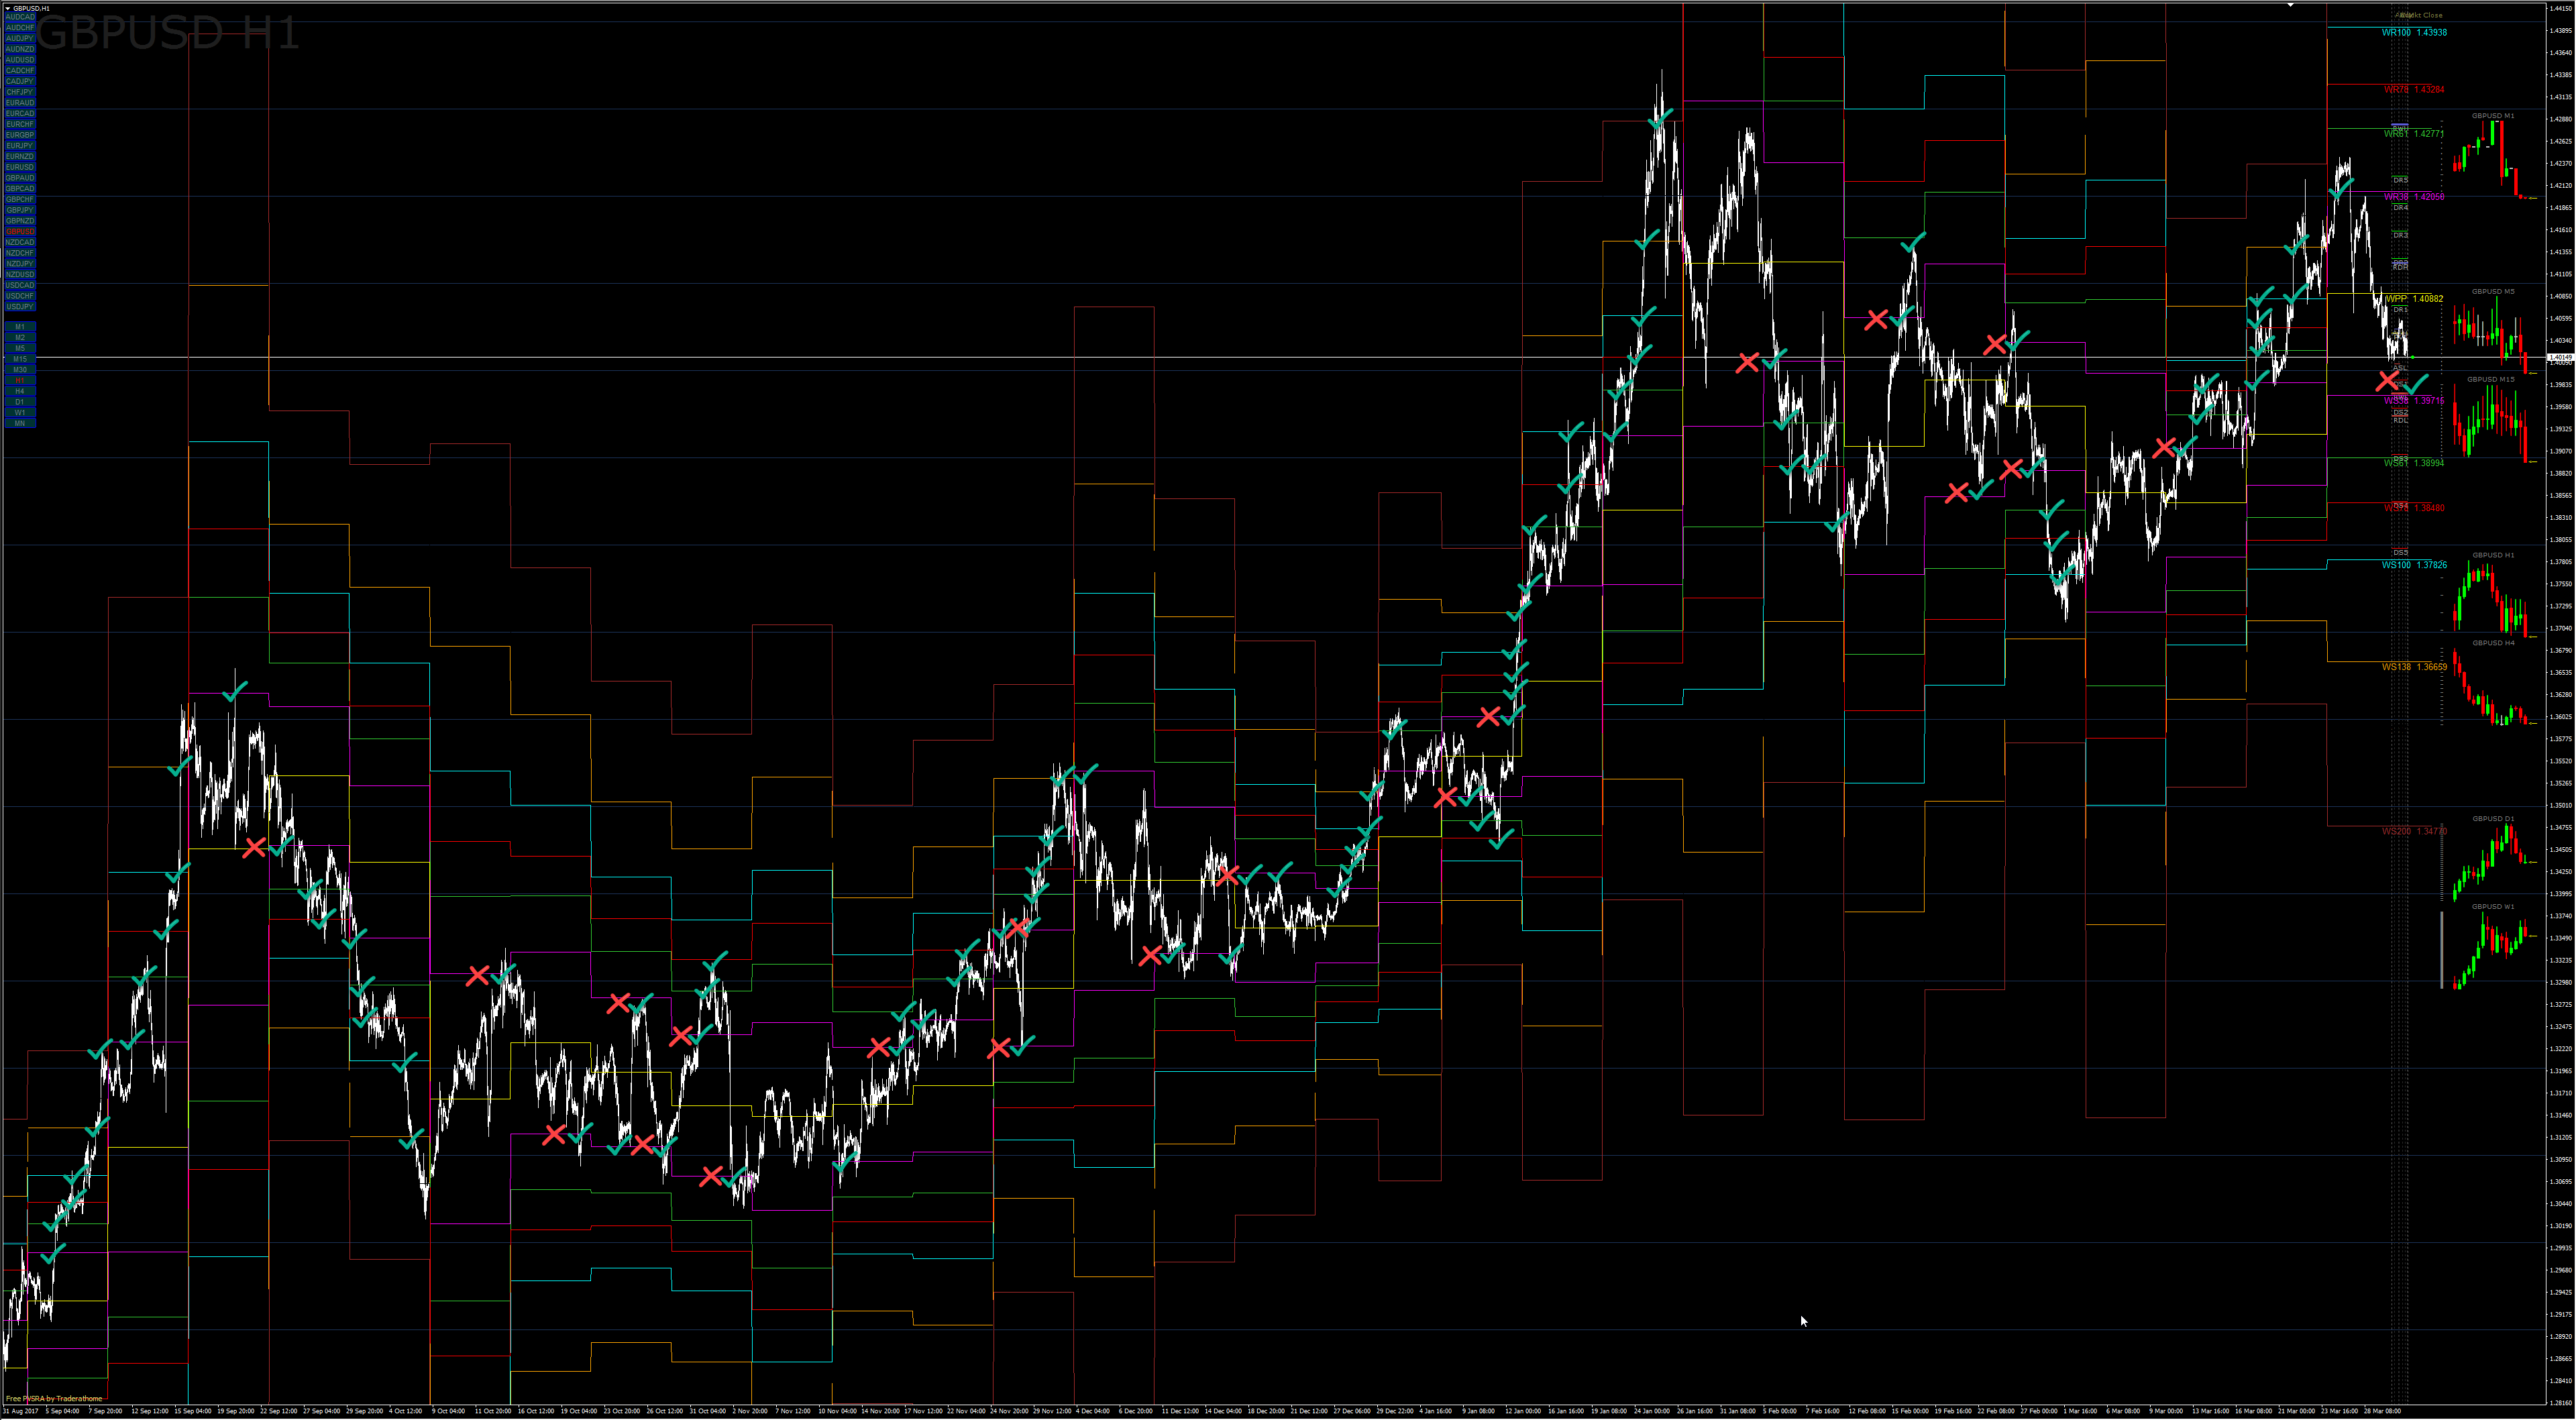
Task: Select the MN monthly timeframe button
Action: (x=20, y=424)
